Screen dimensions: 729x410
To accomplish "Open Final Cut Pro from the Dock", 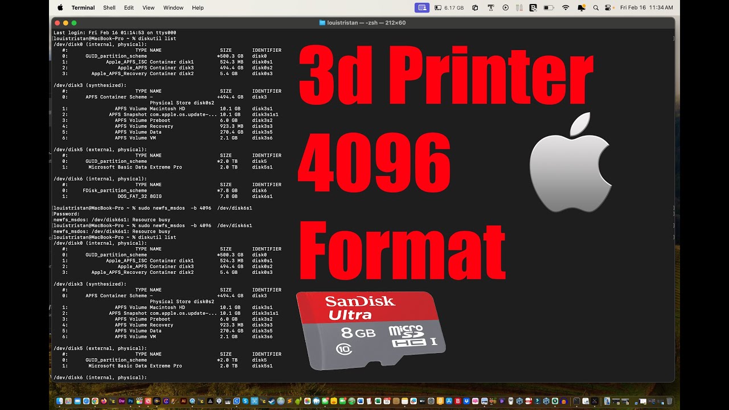I will pyautogui.click(x=140, y=401).
